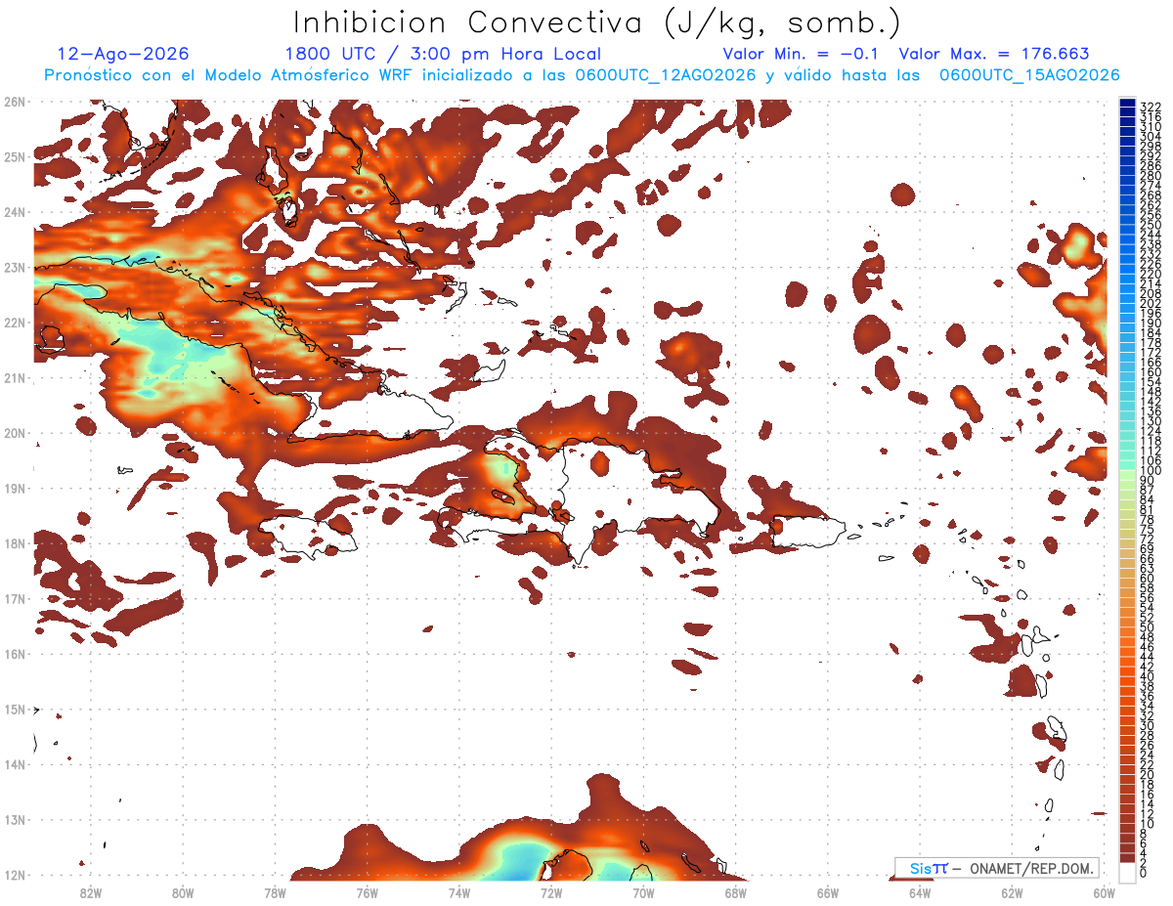1173x906 pixels.
Task: Click the title 'Inhibicion Convectiva (J/kg, somb.)'
Action: coord(596,22)
